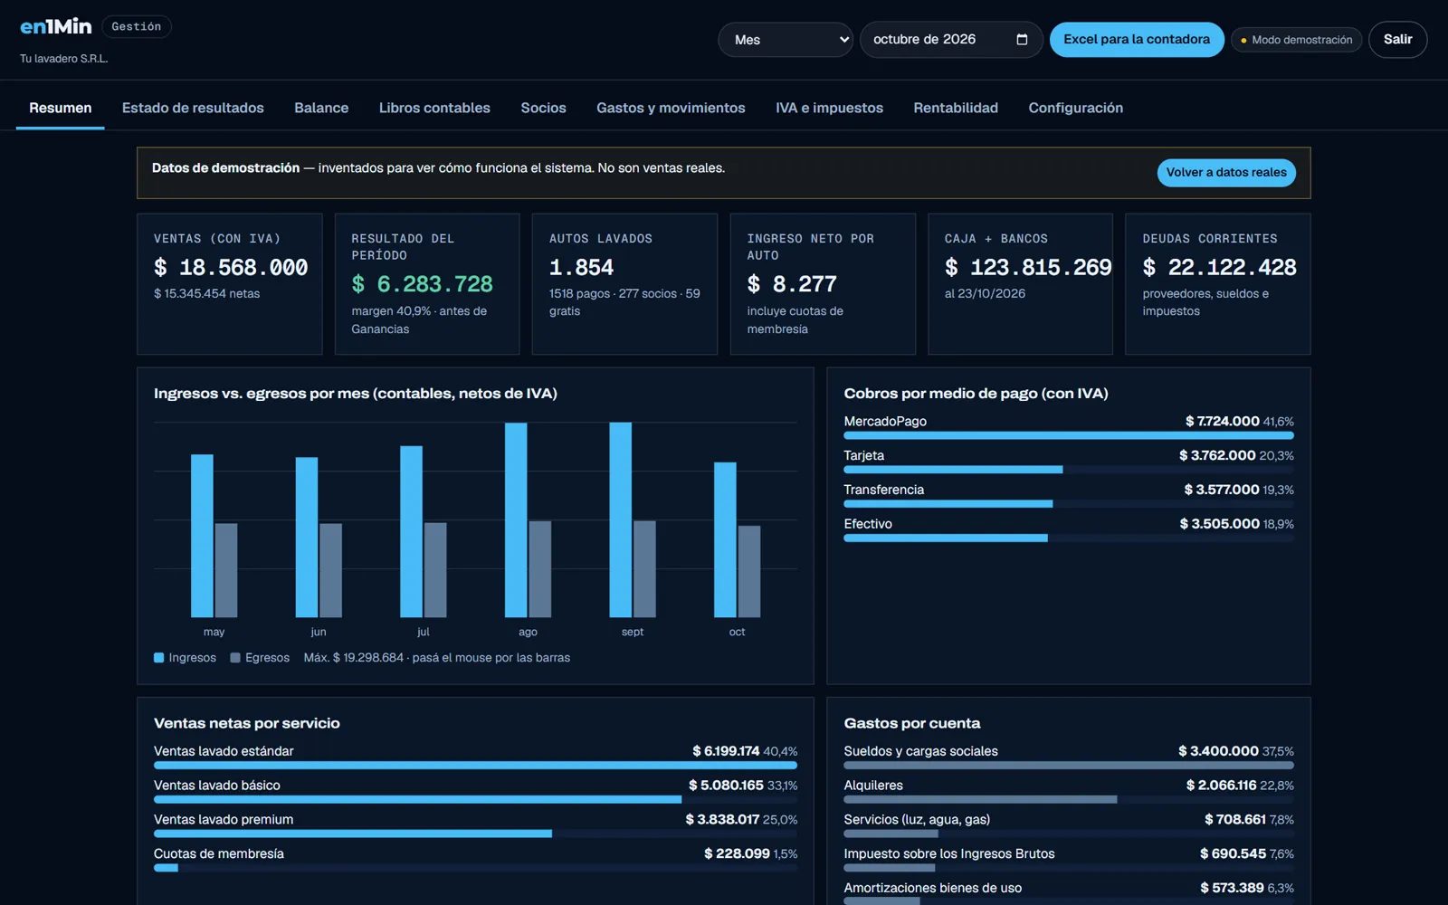
Task: Click the Transferencia payment row
Action: click(x=1069, y=495)
